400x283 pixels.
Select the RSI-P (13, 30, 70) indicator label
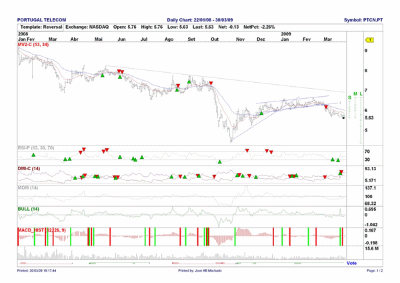pyautogui.click(x=36, y=148)
